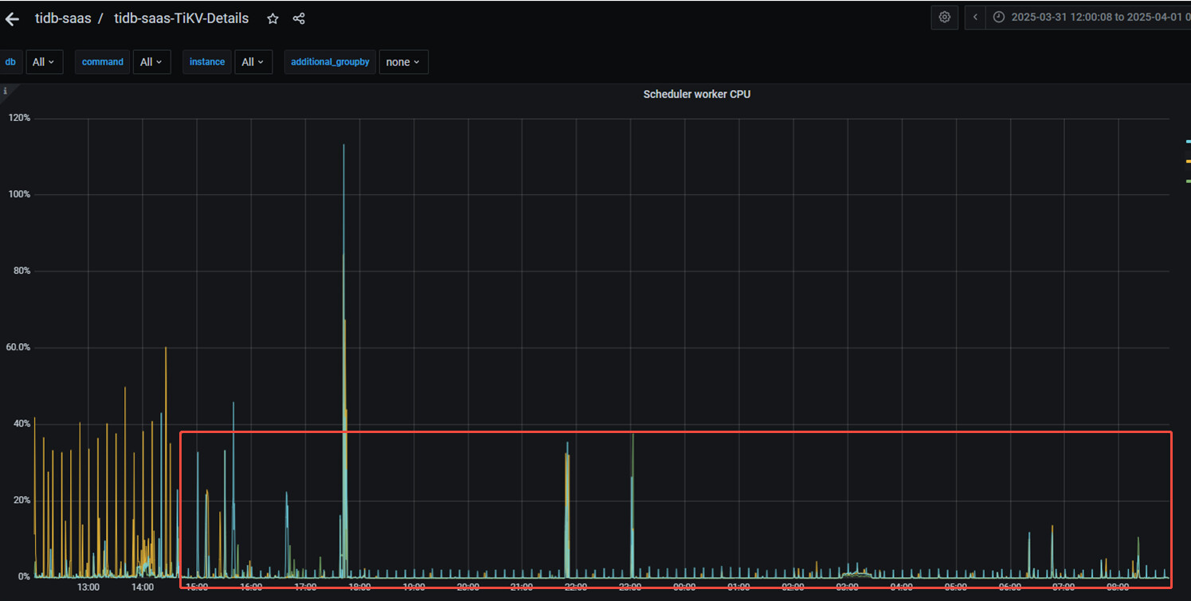Click the tallest spike near 17:45
Screen dimensions: 1191x601
(343, 147)
